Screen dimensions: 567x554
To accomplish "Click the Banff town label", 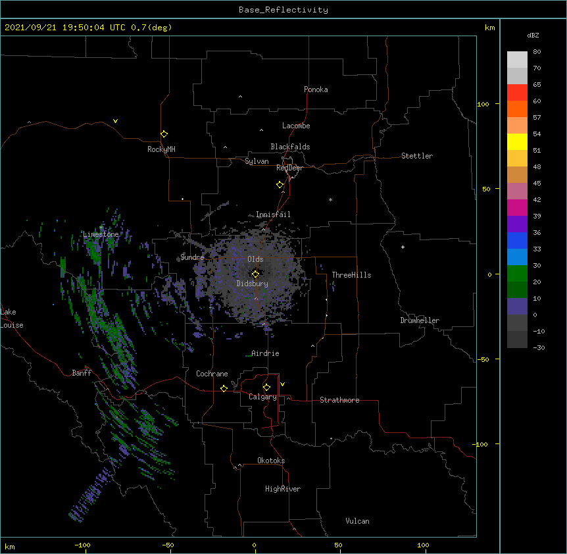I will [x=82, y=373].
